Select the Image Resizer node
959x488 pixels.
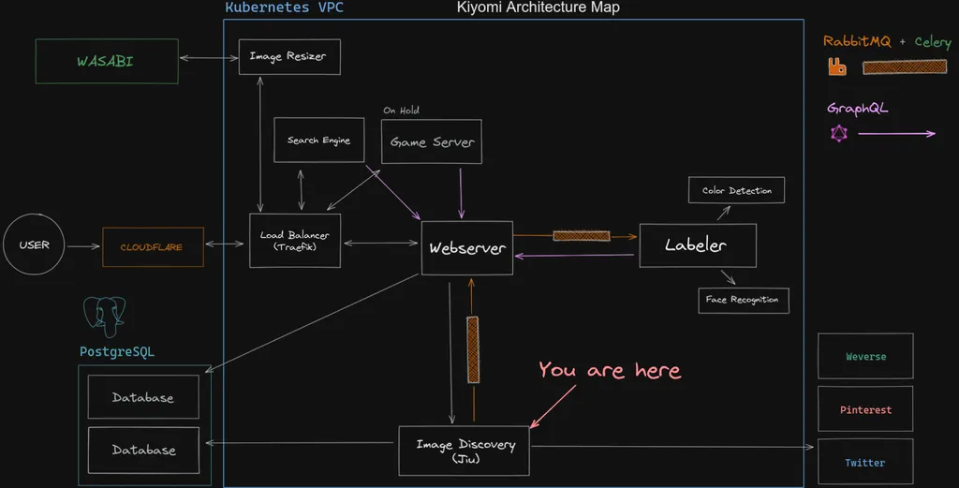tap(289, 57)
